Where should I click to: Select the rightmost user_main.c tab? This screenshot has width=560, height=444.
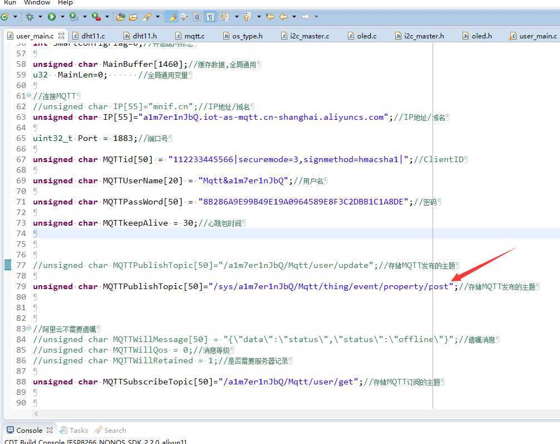[533, 36]
